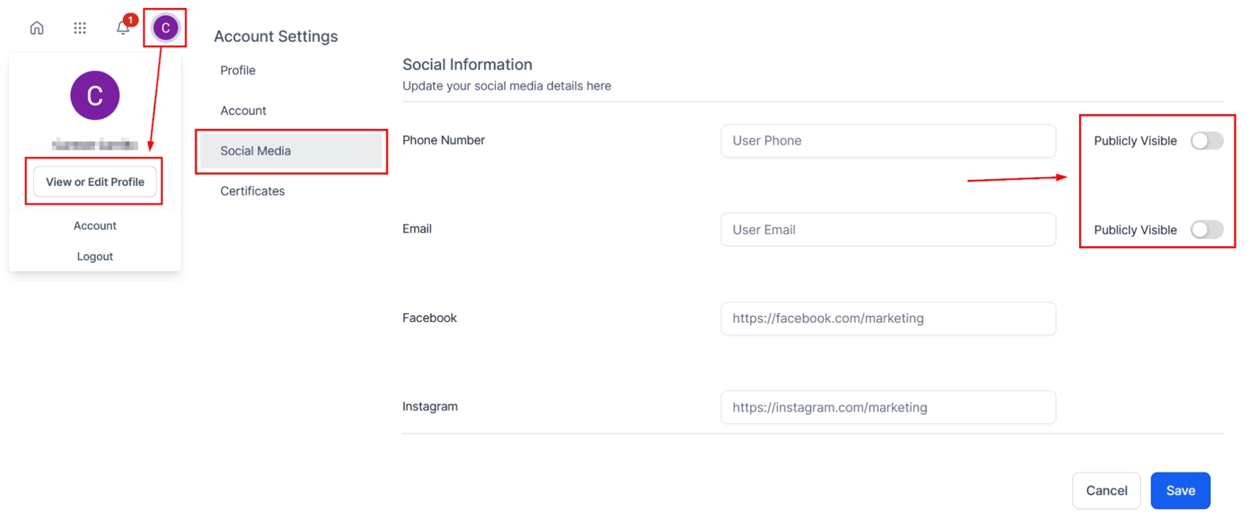Enable Publicly Visible for Phone Number
This screenshot has height=527, width=1253.
click(1207, 141)
